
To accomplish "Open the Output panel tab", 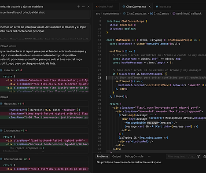I will pos(117,156).
